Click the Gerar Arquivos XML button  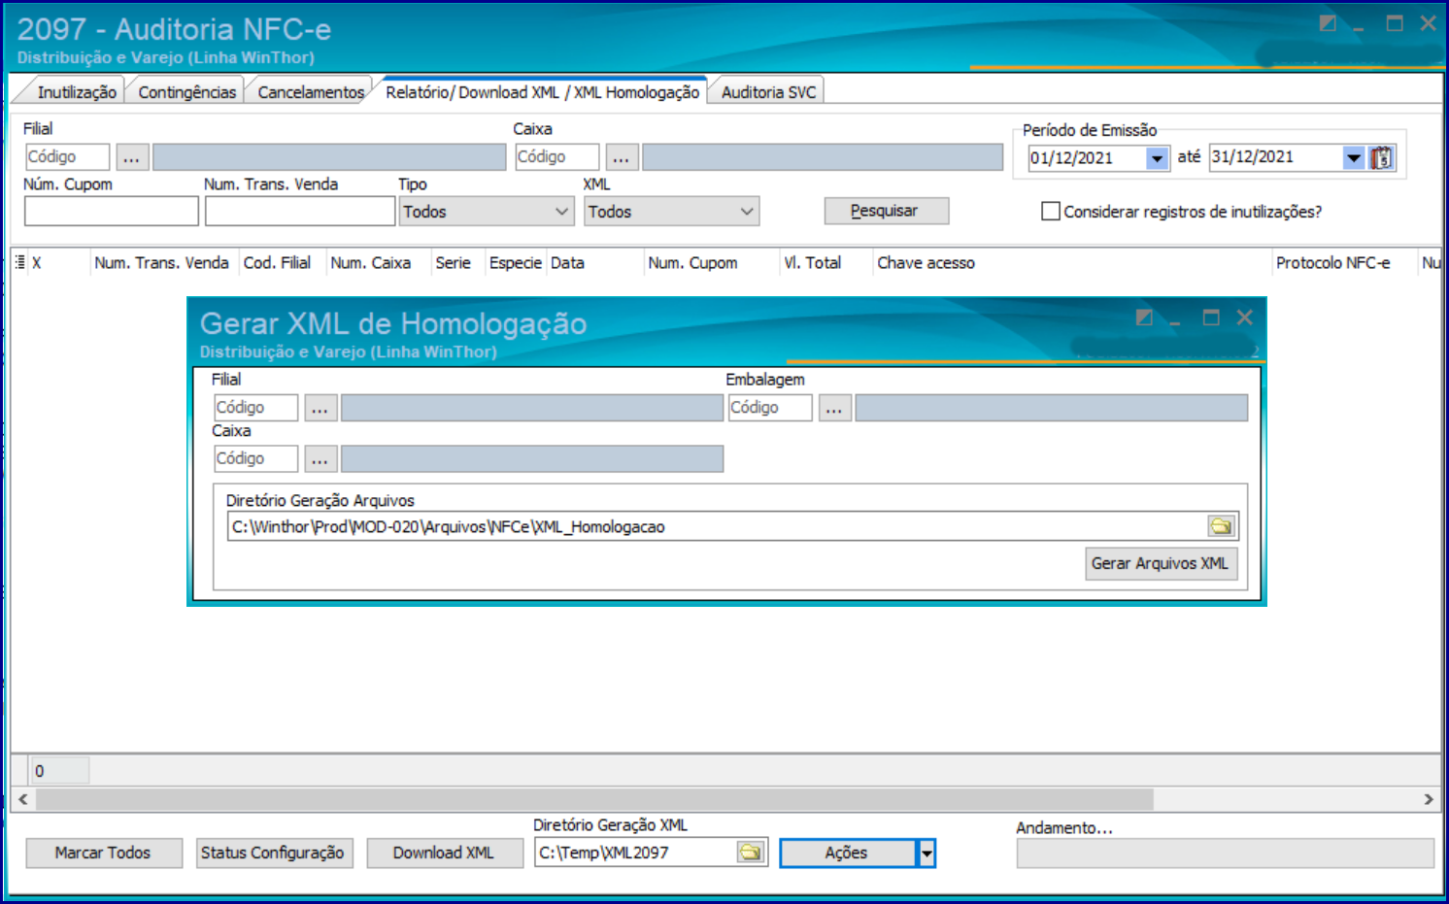point(1161,563)
